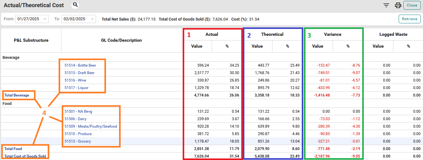Viewport: 423px width, 160px height.
Task: Click the Actual column group header
Action: pyautogui.click(x=212, y=34)
